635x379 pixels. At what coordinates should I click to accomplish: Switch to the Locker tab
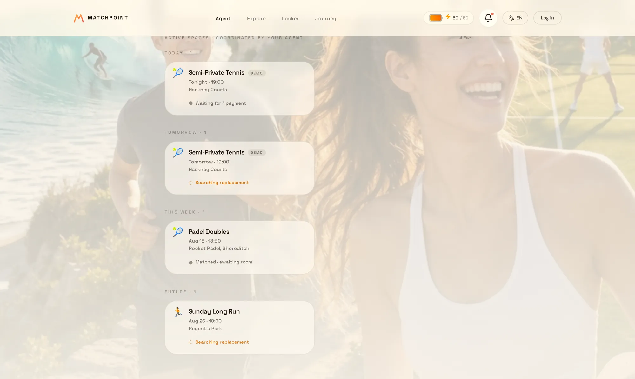(x=291, y=18)
